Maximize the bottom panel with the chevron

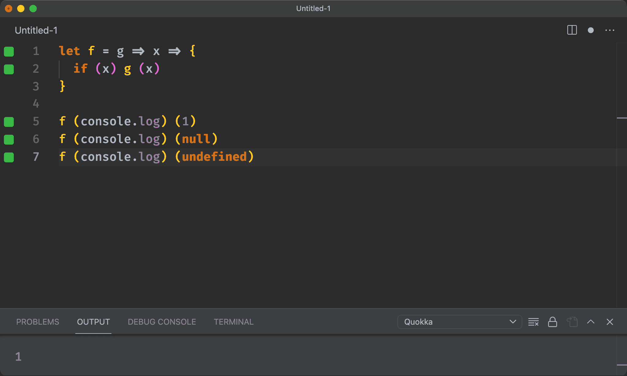[x=591, y=322]
